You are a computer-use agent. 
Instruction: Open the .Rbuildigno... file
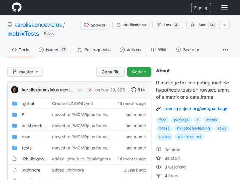34,159
